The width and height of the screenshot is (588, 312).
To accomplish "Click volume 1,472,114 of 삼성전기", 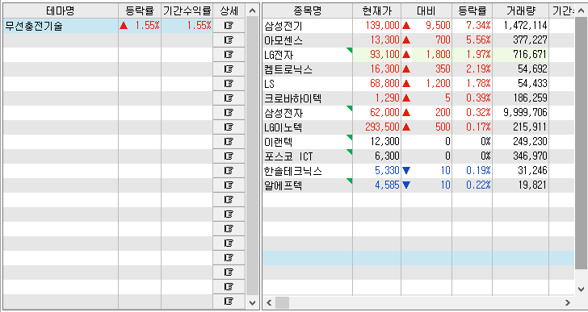I will tap(525, 26).
